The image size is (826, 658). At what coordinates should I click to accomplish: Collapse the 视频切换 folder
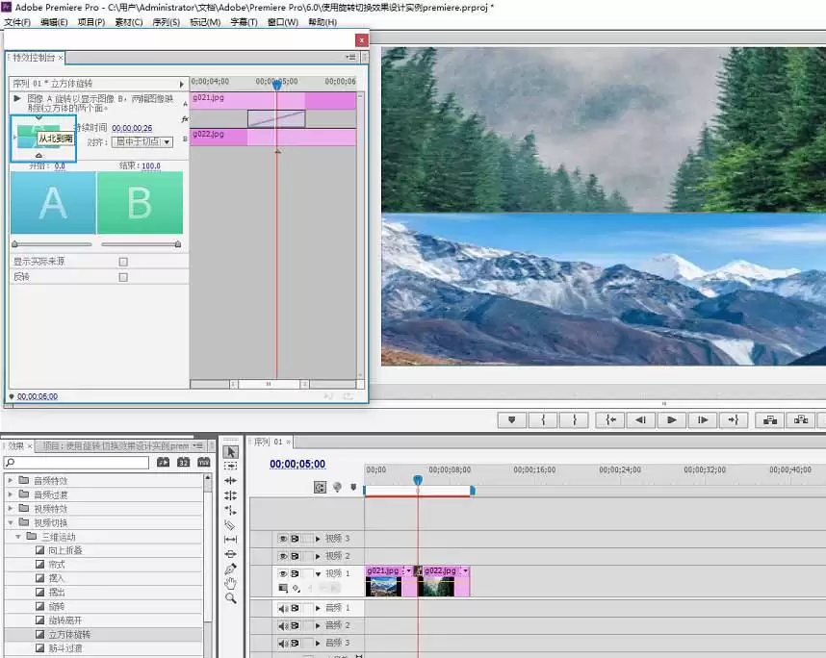pyautogui.click(x=10, y=522)
